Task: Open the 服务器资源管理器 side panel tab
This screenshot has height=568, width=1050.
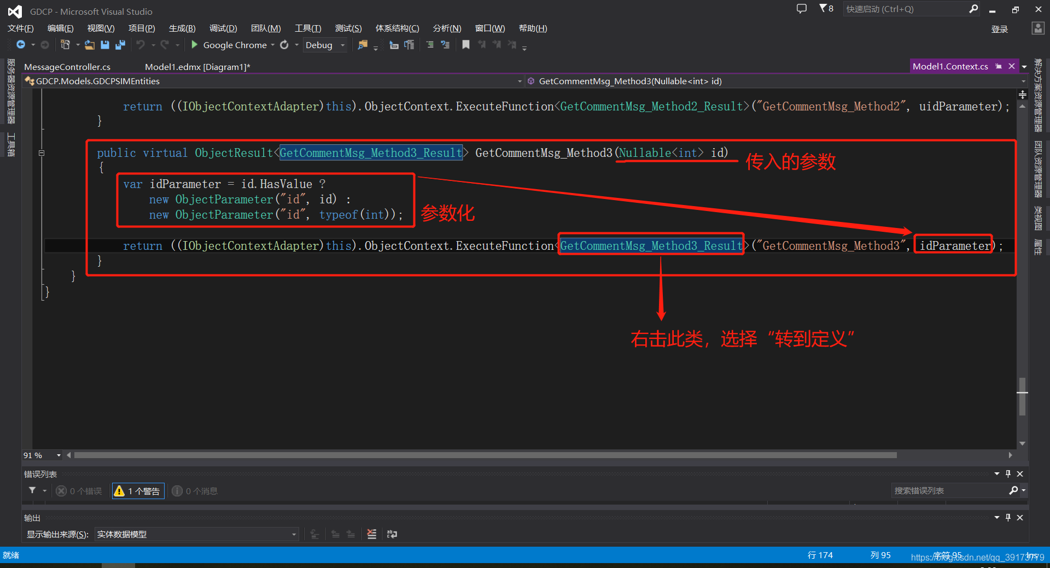Action: (11, 91)
